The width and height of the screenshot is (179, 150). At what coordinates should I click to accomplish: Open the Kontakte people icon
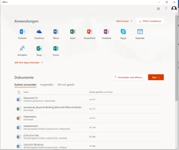click(x=22, y=48)
